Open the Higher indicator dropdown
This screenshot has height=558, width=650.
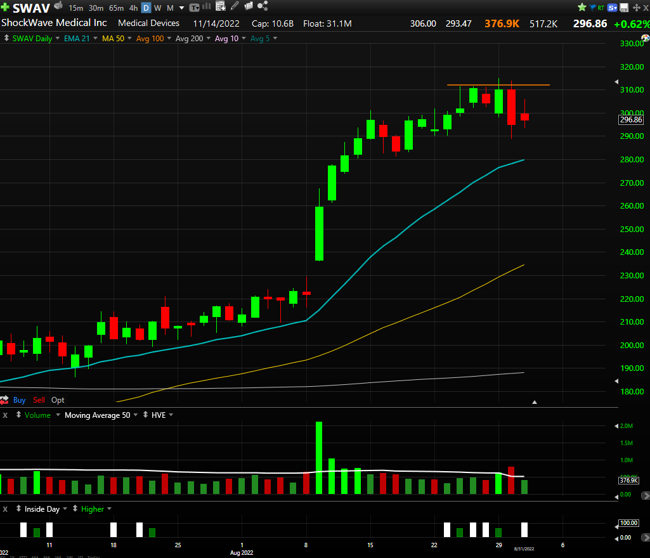[110, 509]
